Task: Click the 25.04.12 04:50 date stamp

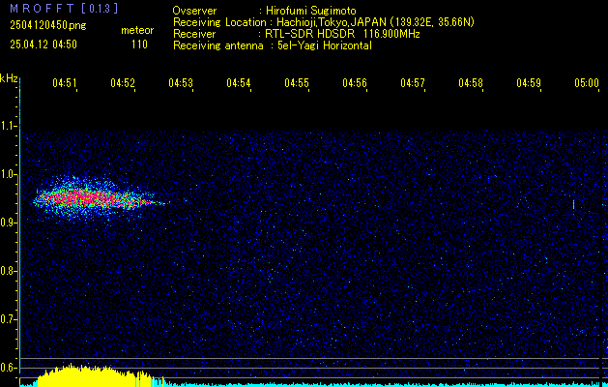Action: [43, 45]
